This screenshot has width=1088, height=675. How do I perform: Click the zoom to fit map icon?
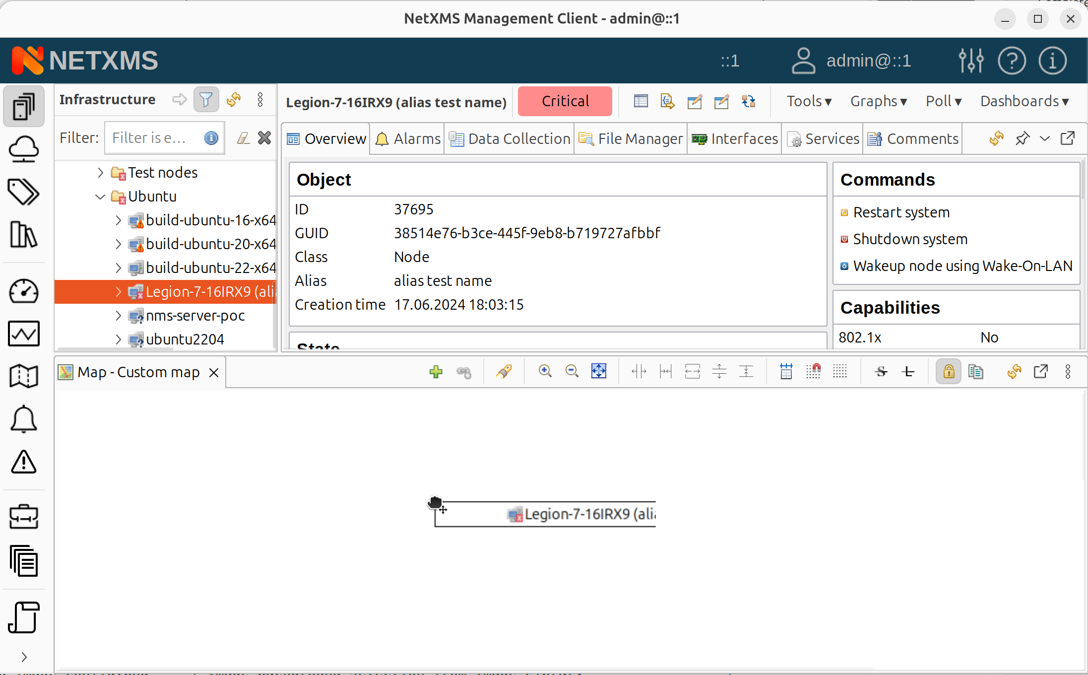pos(598,371)
